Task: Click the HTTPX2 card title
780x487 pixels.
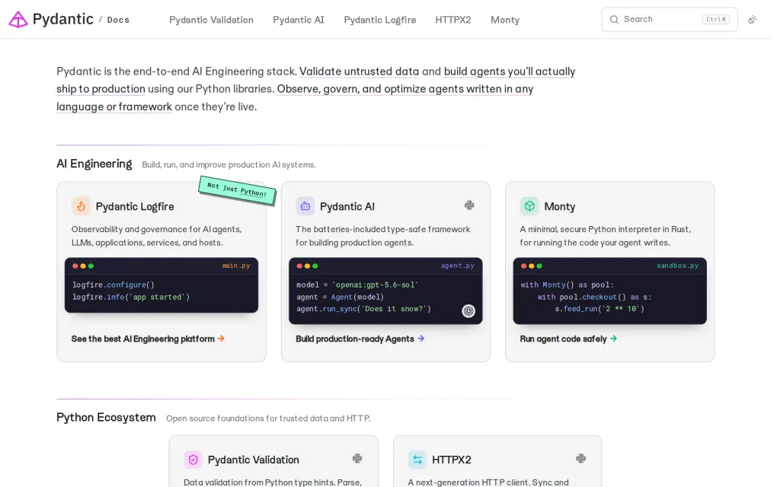Action: pyautogui.click(x=451, y=460)
